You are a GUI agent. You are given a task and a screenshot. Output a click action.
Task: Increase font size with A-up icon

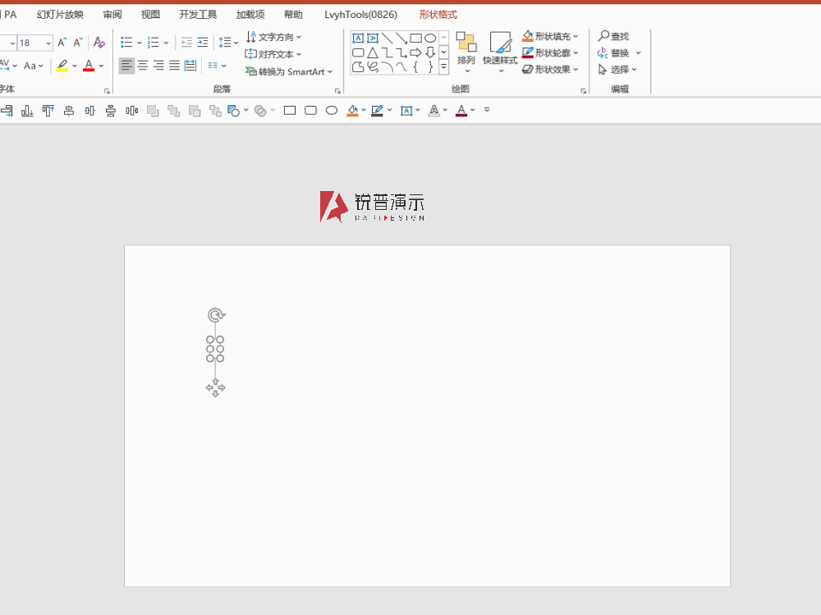[x=62, y=43]
